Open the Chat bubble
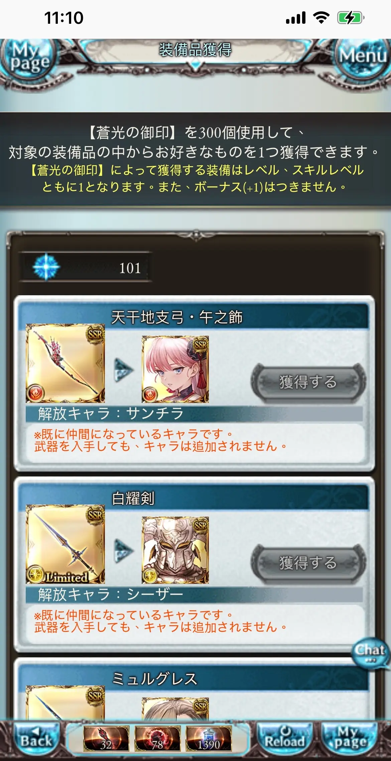 (x=370, y=653)
